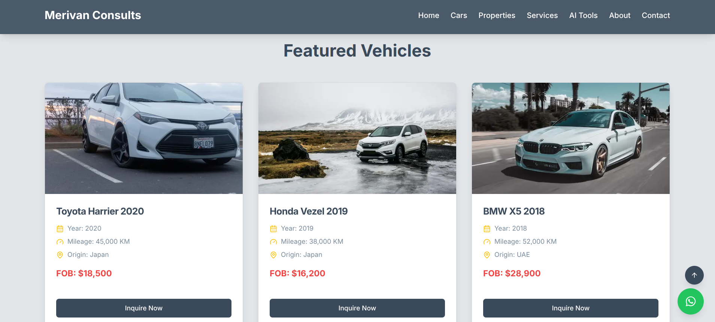
Task: Click mileage gauge icon on Toyota Harrier card
Action: pyautogui.click(x=60, y=242)
